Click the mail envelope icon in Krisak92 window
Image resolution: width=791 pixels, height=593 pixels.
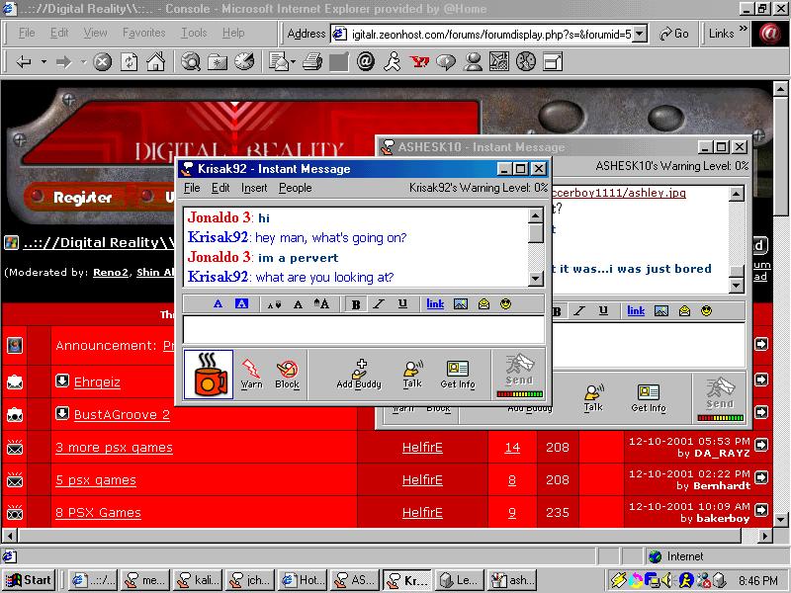483,304
